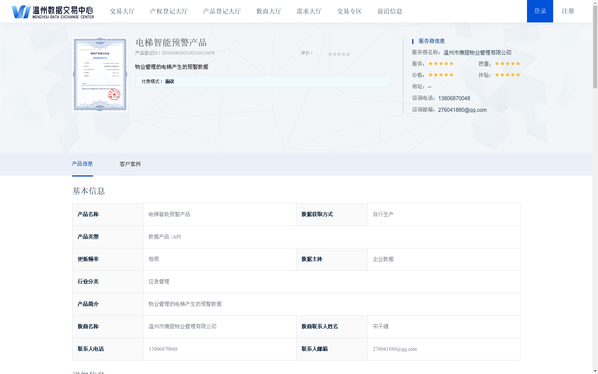Click the 基本信息 section heading
Viewport: 598px width, 374px height.
(89, 191)
